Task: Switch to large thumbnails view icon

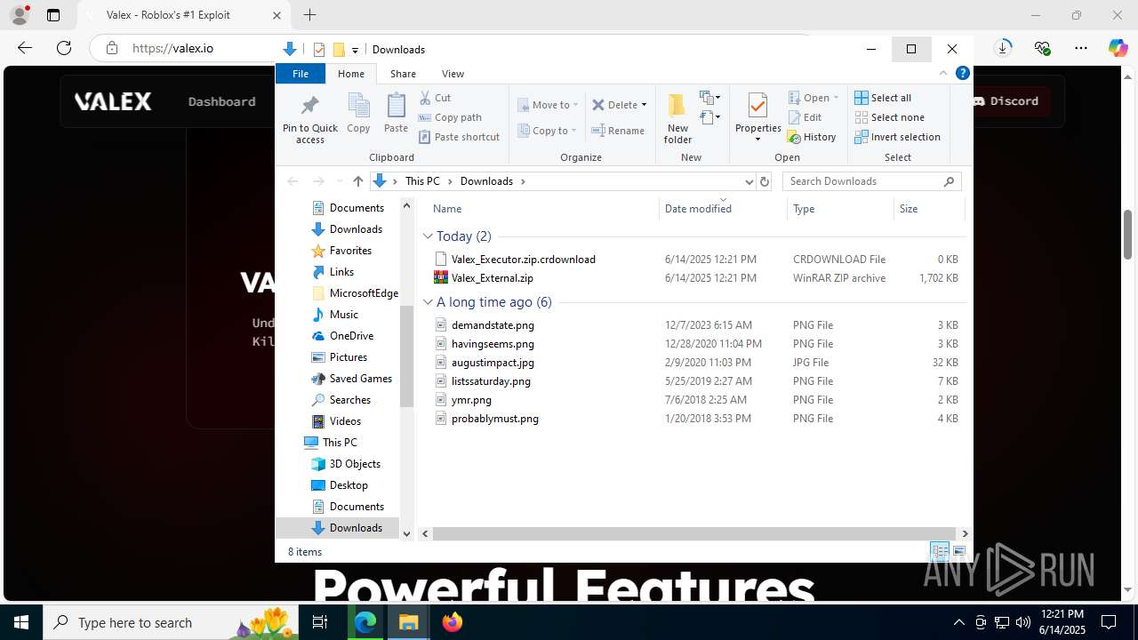Action: tap(959, 552)
